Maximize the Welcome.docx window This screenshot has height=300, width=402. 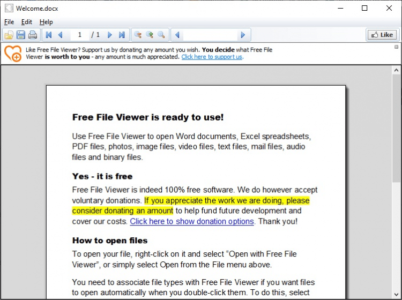pos(364,8)
